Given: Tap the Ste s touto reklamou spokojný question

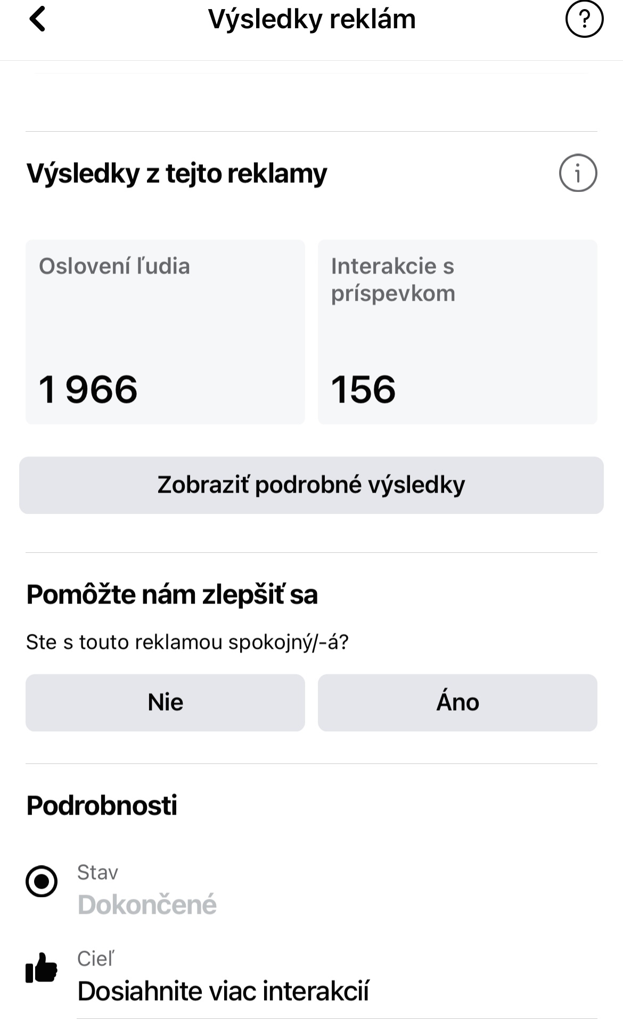Looking at the screenshot, I should 187,642.
